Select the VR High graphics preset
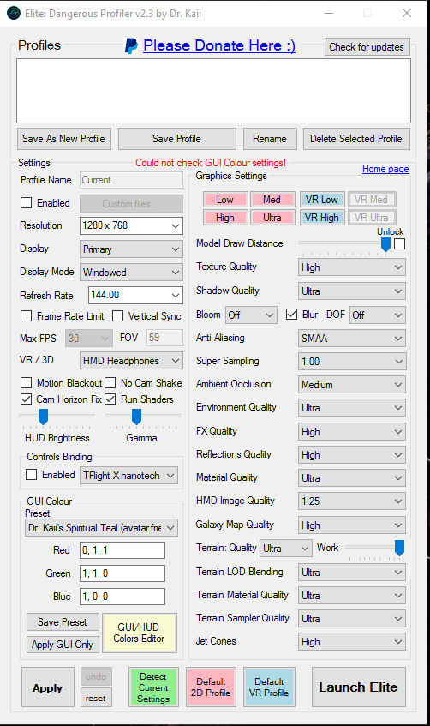 (x=322, y=218)
